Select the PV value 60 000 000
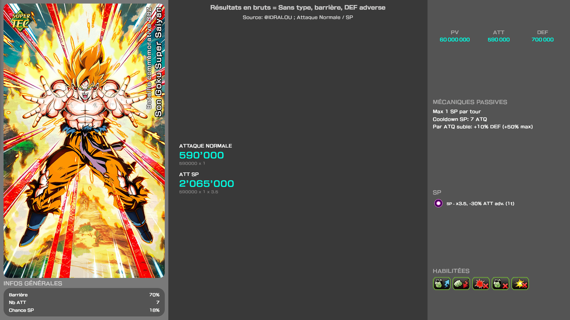Image resolution: width=570 pixels, height=320 pixels. point(455,39)
